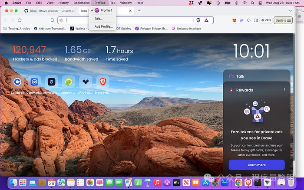The height and width of the screenshot is (190, 304).
Task: Expand the tab search chevron
Action: pos(290,11)
